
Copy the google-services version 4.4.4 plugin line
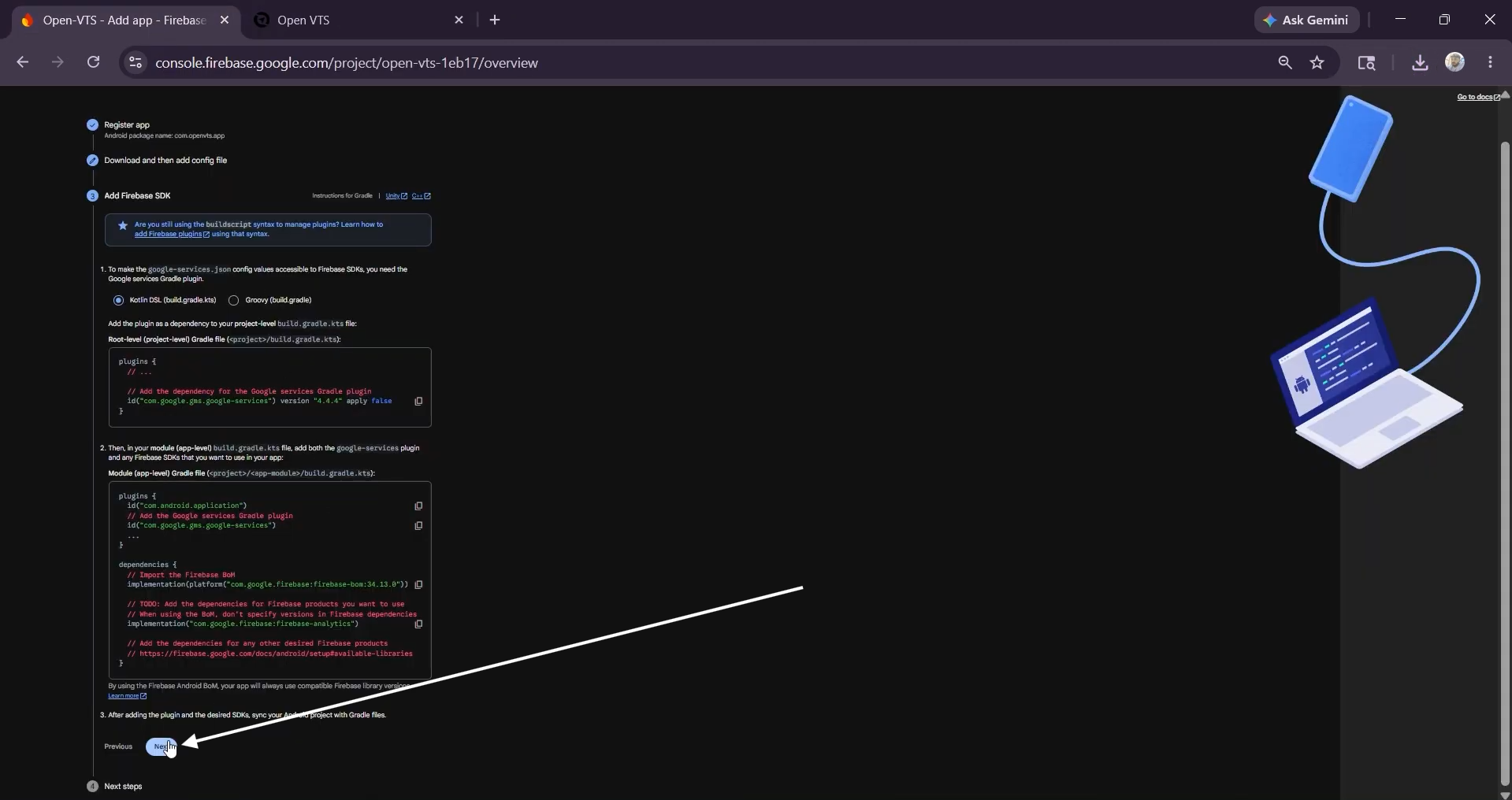[x=418, y=401]
